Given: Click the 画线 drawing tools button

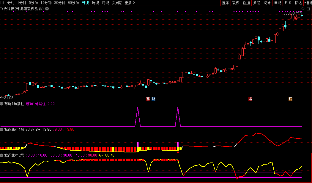Looking at the screenshot, I should (x=277, y=3).
